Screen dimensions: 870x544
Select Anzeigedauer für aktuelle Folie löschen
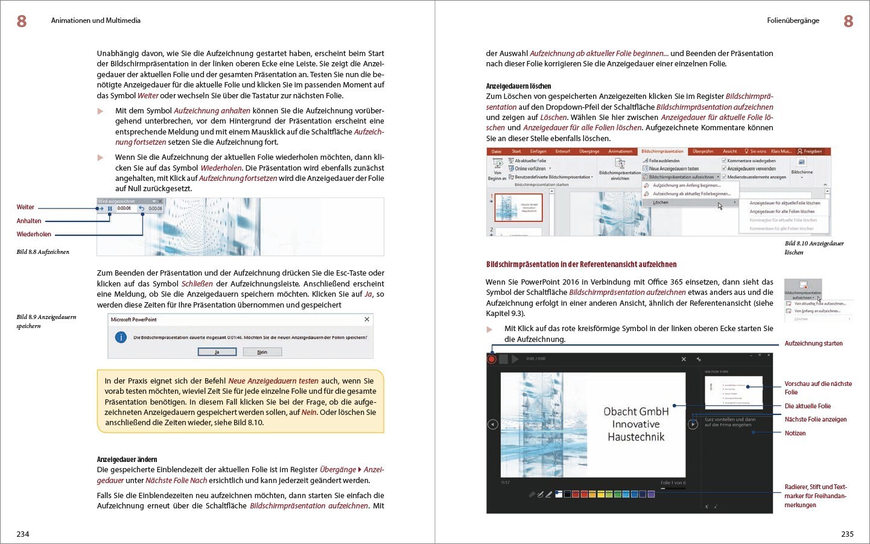[784, 203]
